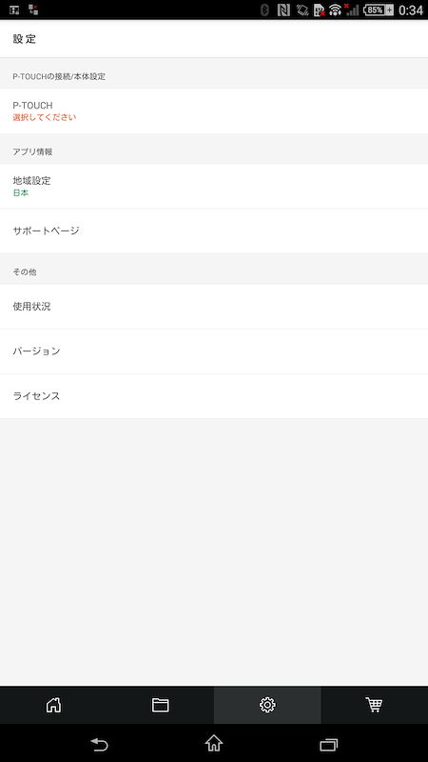Open the home tab icon in bottom bar
Screen dimensions: 428x762
click(x=53, y=705)
